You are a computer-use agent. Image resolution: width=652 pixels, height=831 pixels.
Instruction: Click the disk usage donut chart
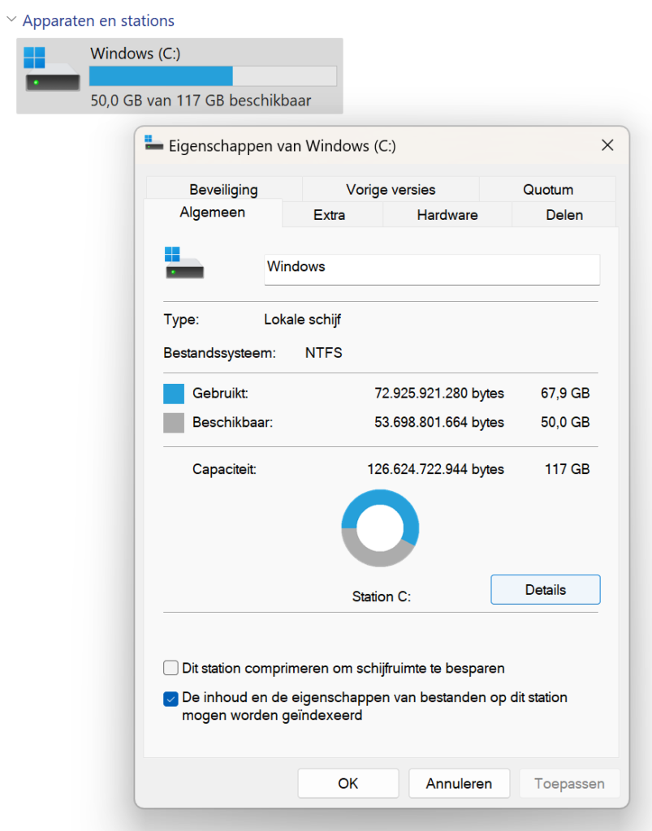380,527
